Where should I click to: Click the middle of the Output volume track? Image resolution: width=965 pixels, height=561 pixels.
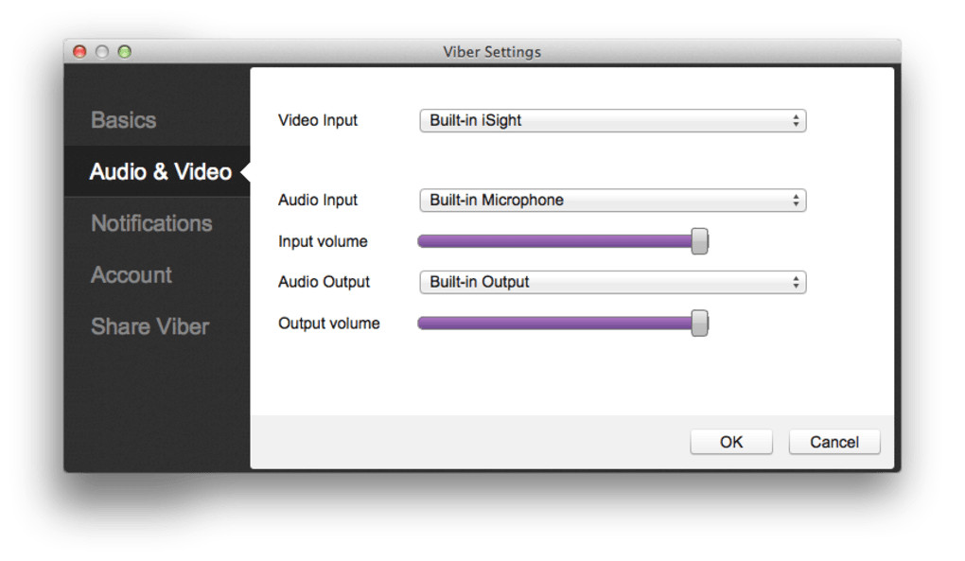coord(558,324)
